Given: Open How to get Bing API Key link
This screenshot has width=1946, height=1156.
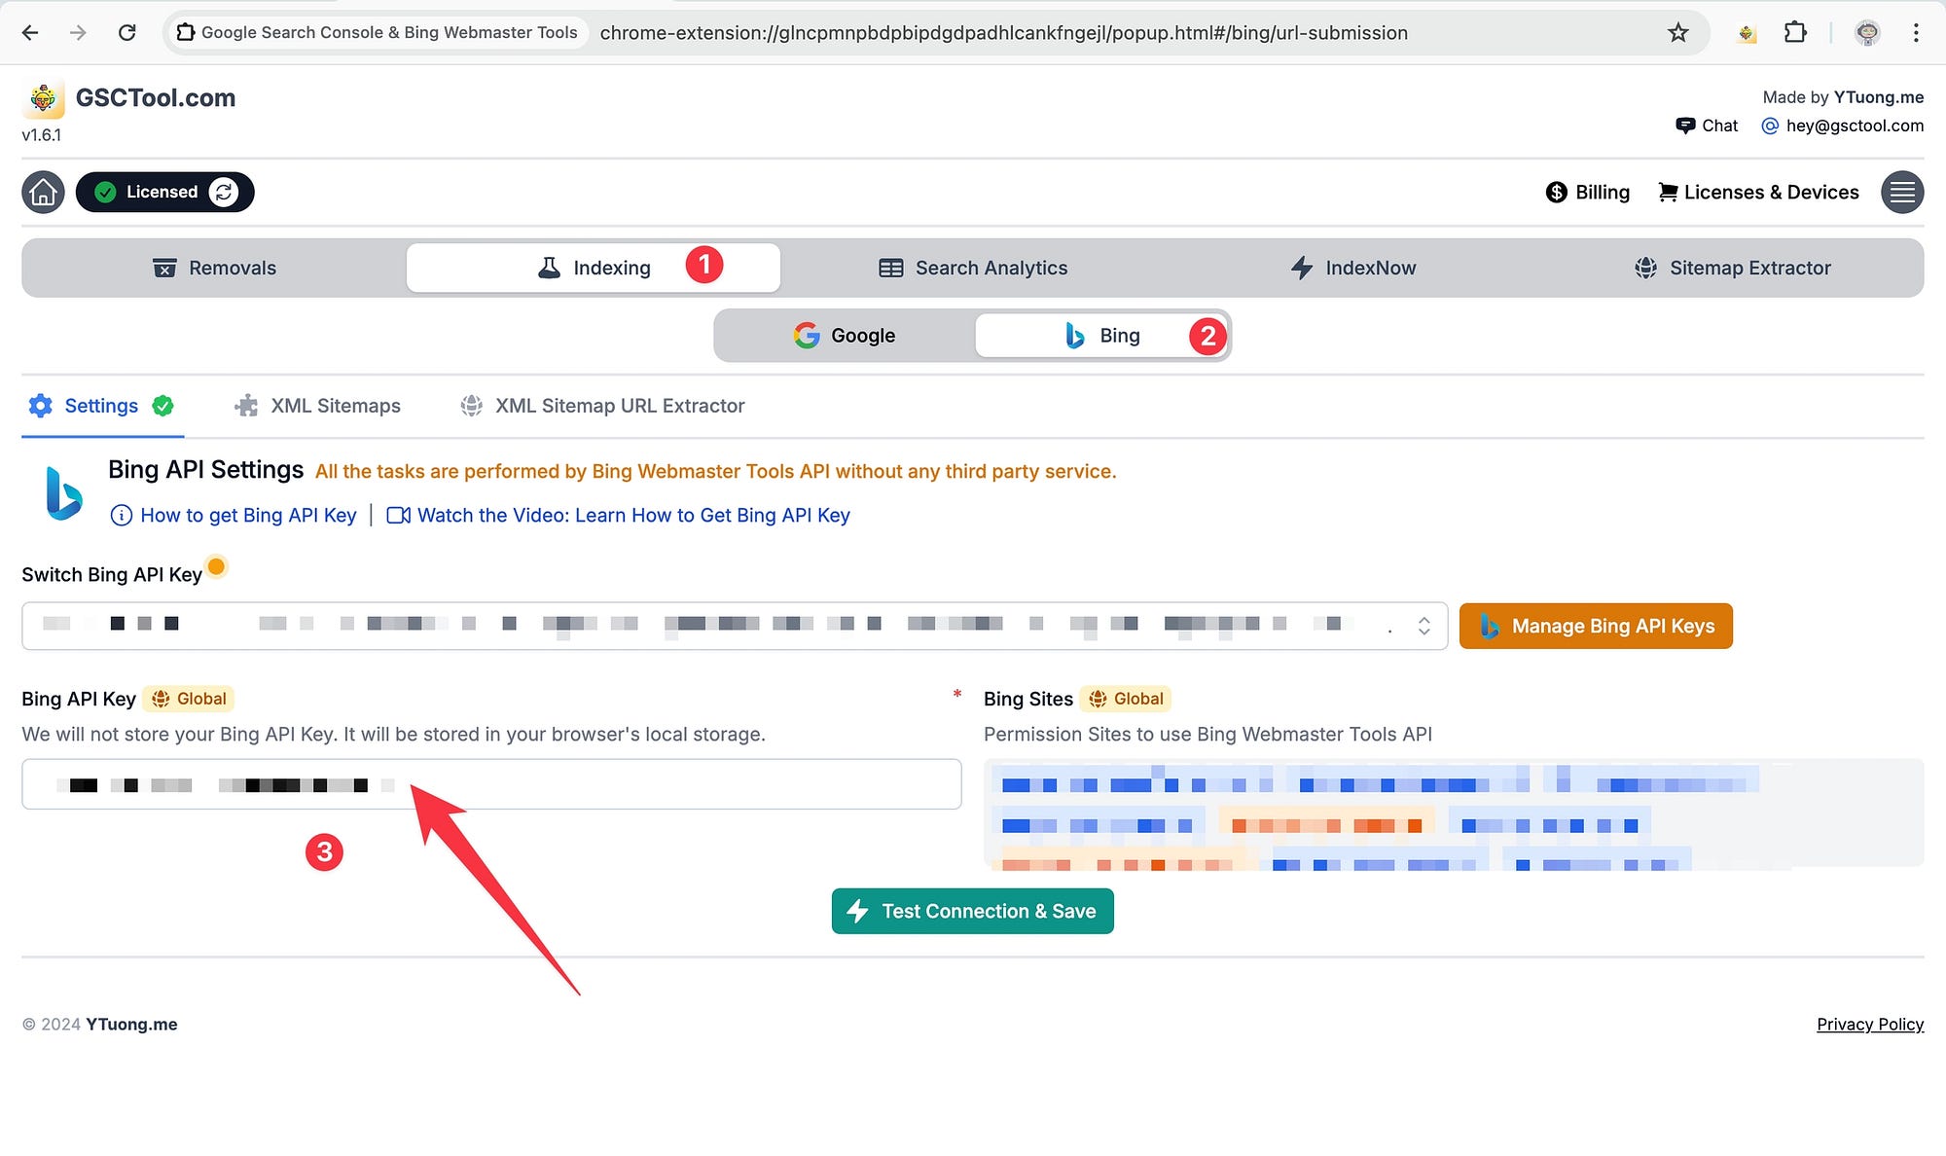Looking at the screenshot, I should (x=248, y=515).
